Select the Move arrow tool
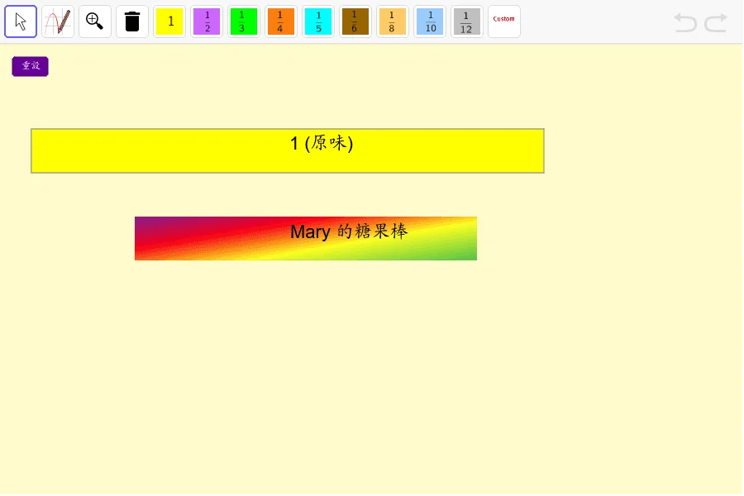The height and width of the screenshot is (496, 744). click(21, 21)
